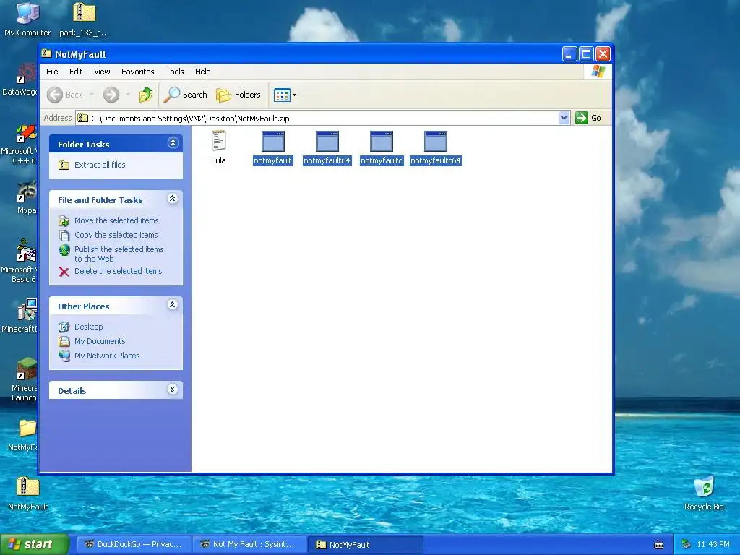Open Forward history dropdown arrow

(x=128, y=95)
